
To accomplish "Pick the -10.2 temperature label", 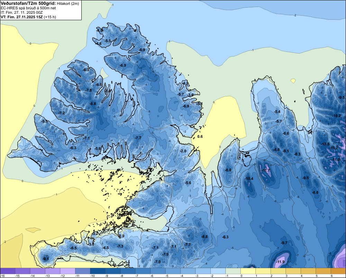I will tap(337, 116).
